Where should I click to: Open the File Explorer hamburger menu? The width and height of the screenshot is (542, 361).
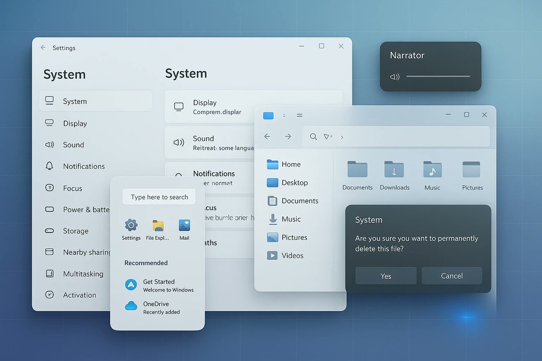tap(299, 115)
